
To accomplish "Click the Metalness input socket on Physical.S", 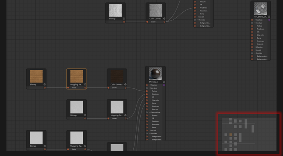I will pyautogui.click(x=147, y=85).
